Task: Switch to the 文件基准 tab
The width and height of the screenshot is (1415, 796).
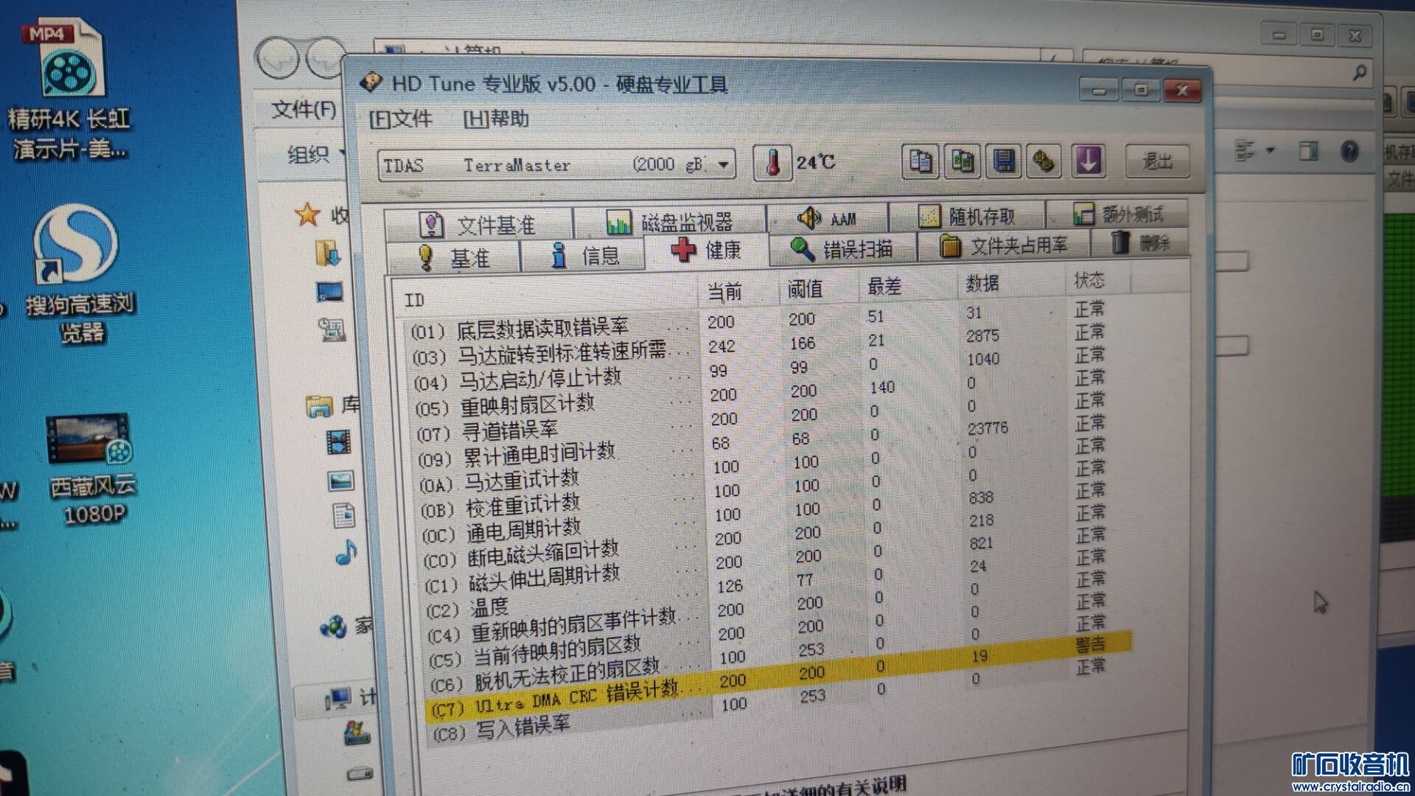Action: [478, 224]
